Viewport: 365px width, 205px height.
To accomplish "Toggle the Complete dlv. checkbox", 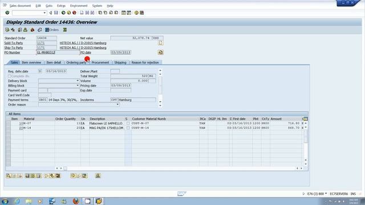I will click(10, 76).
